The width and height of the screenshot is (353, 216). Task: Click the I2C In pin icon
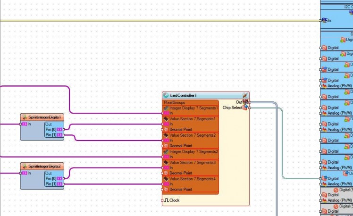pos(324,20)
